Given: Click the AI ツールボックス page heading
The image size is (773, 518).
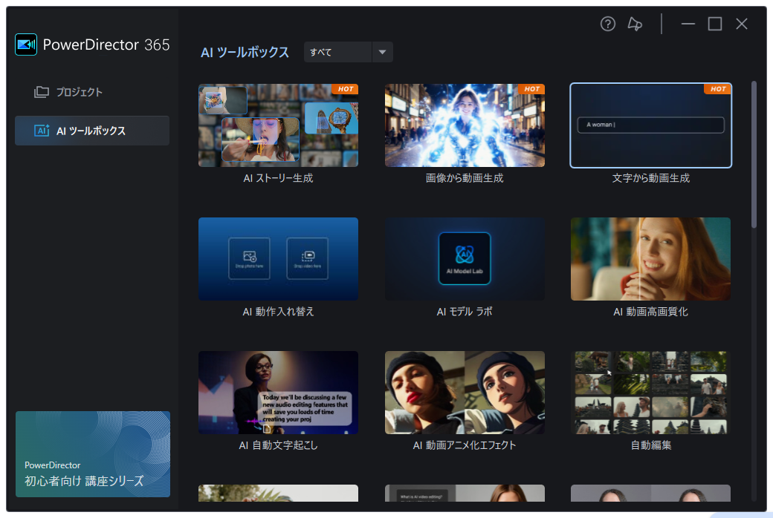Looking at the screenshot, I should click(x=245, y=52).
